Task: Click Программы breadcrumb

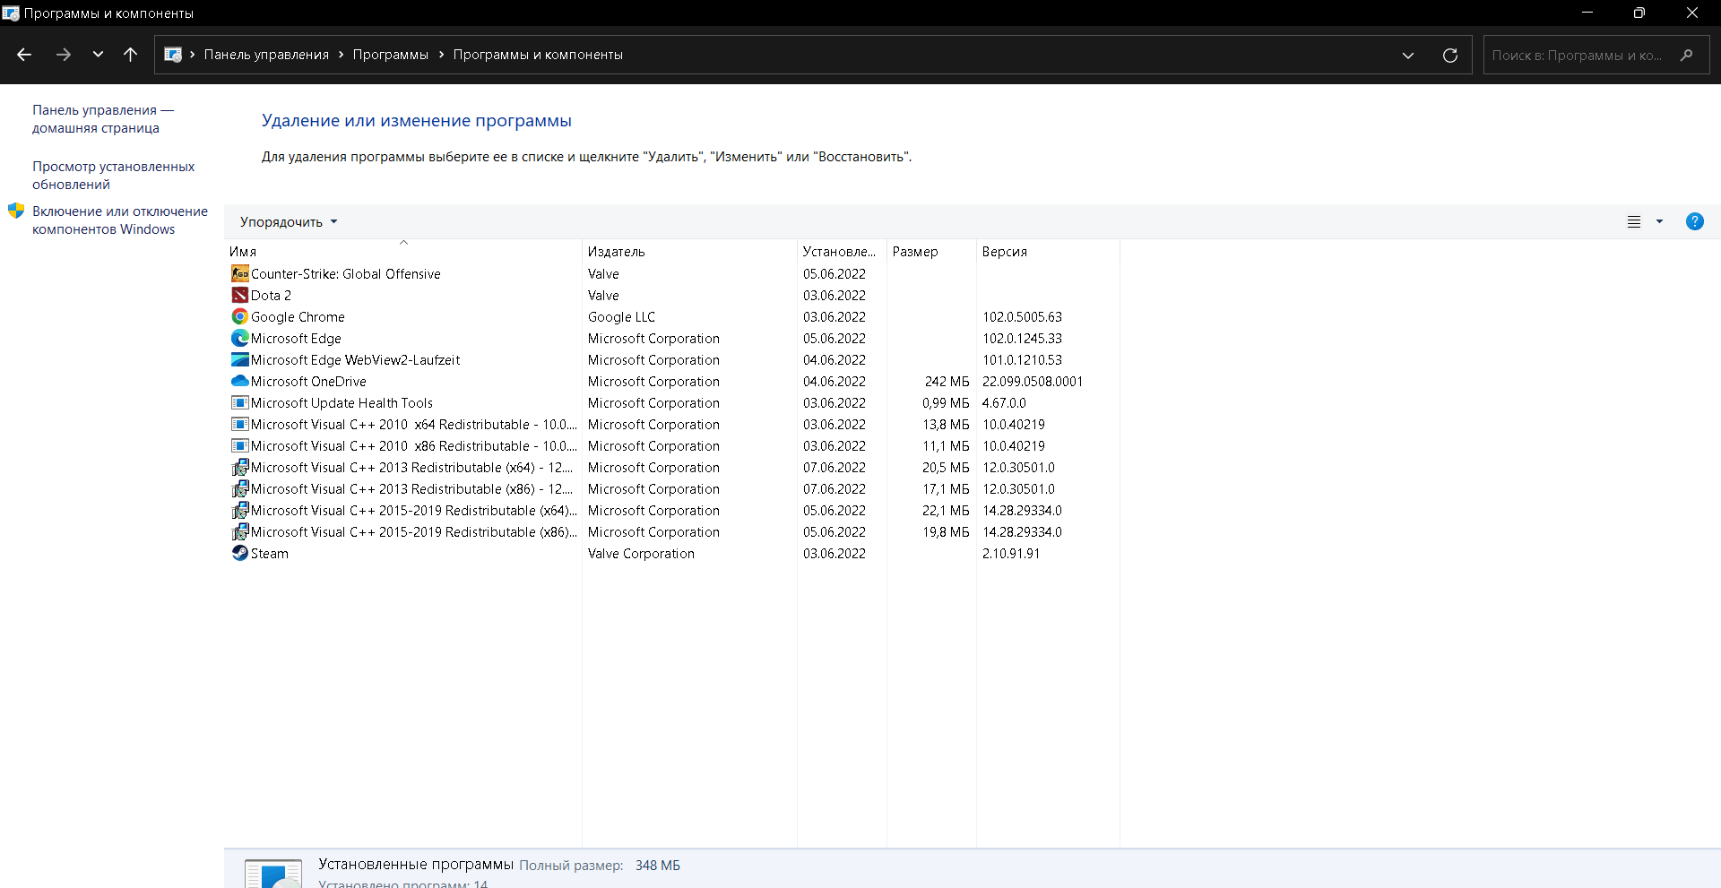Action: (391, 55)
